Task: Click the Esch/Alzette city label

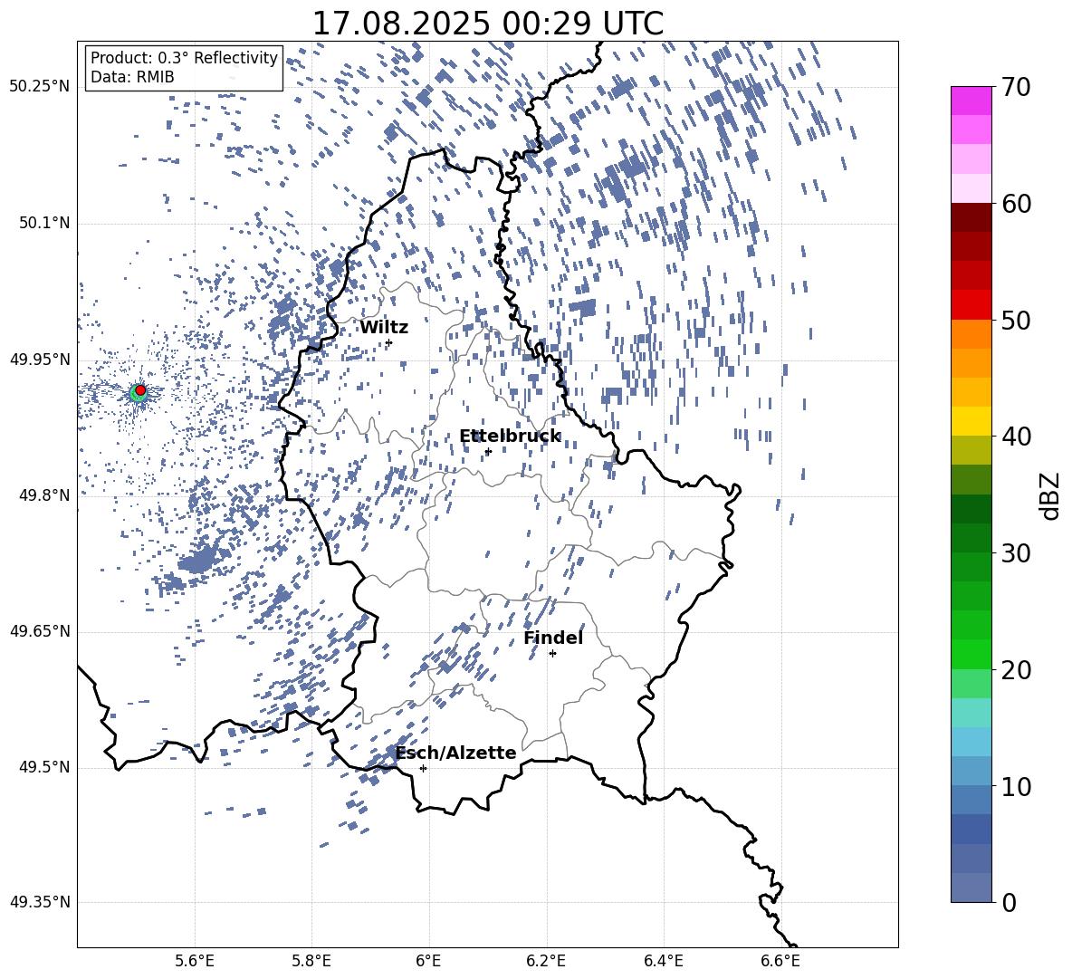Action: 456,753
